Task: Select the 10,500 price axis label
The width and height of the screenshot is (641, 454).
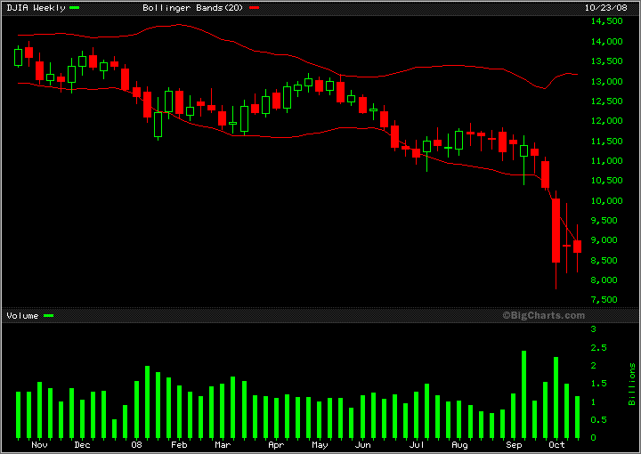Action: 607,181
